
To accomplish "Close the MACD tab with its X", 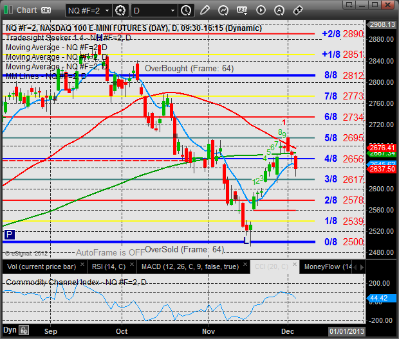I will pyautogui.click(x=245, y=264).
